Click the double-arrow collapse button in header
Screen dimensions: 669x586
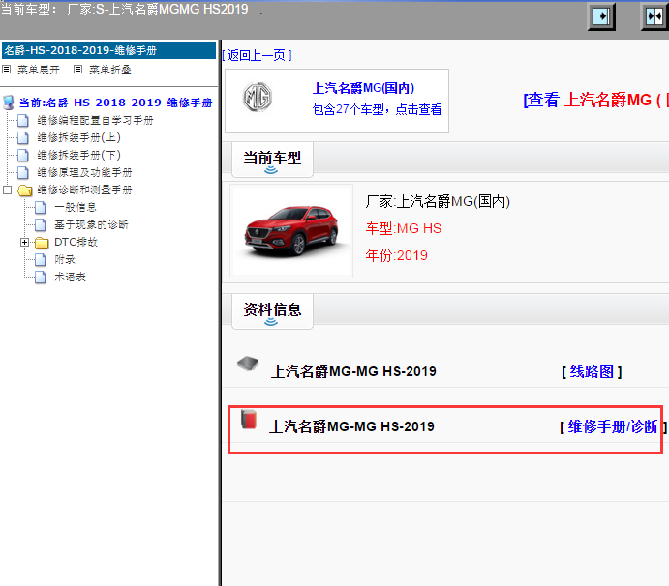[654, 16]
